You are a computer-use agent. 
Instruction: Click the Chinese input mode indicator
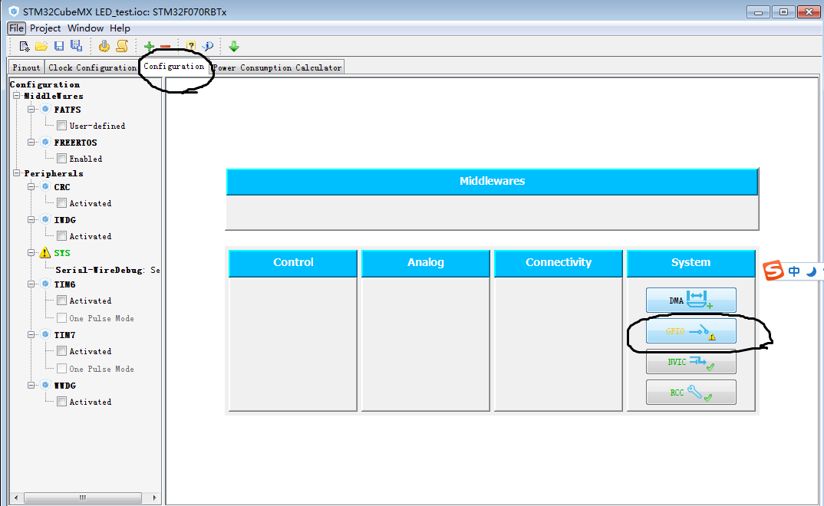tap(794, 271)
